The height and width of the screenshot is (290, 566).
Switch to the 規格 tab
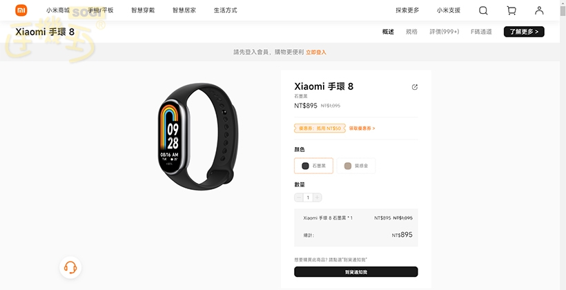(x=411, y=32)
